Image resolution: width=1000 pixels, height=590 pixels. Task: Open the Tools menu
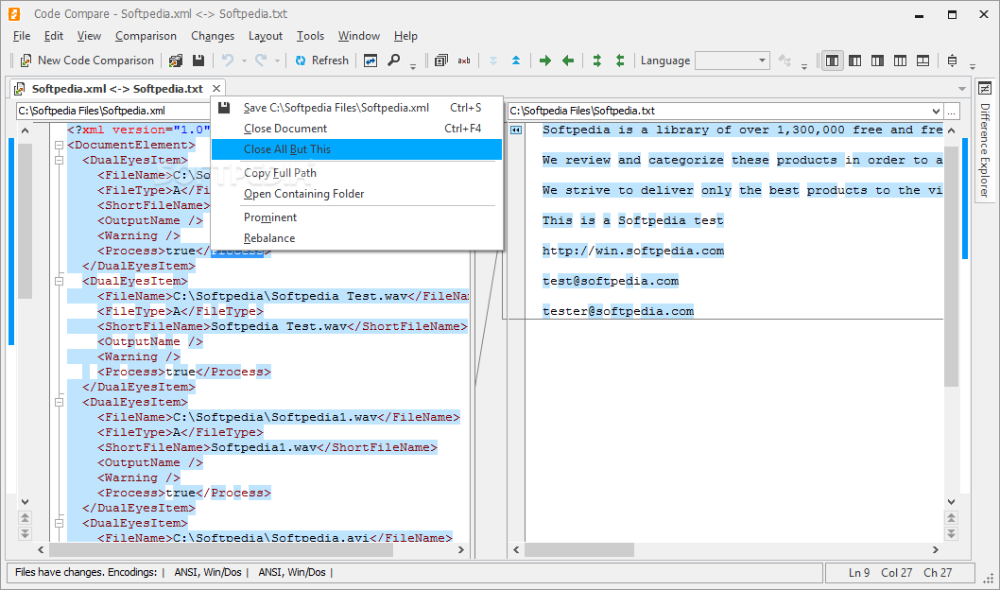310,36
